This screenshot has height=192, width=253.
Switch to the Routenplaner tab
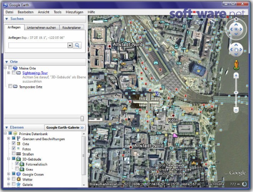click(x=71, y=28)
